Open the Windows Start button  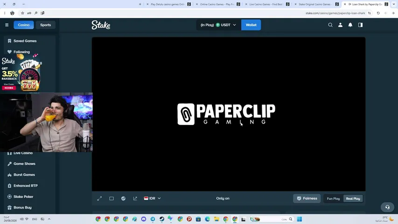(299, 219)
